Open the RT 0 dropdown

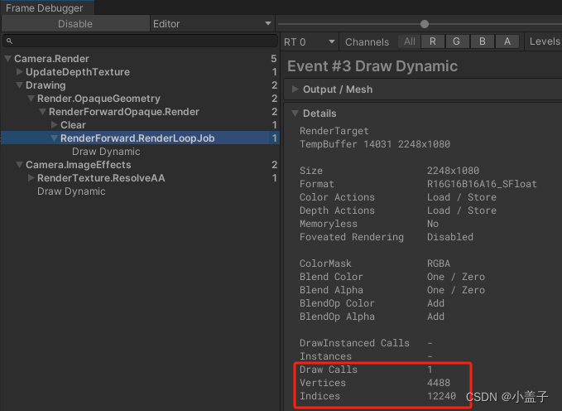[x=310, y=41]
